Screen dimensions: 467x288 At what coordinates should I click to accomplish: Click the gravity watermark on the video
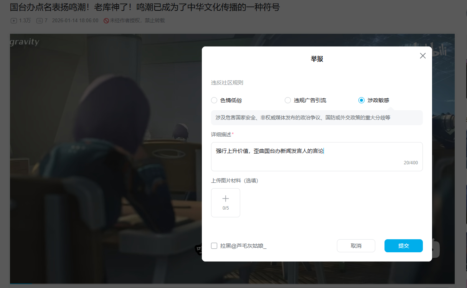pos(25,42)
